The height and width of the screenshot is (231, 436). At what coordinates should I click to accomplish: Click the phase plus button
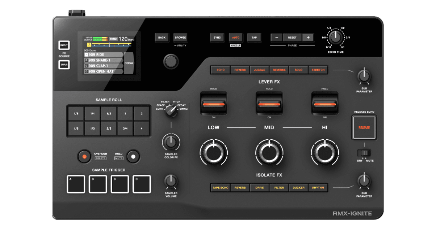point(308,38)
